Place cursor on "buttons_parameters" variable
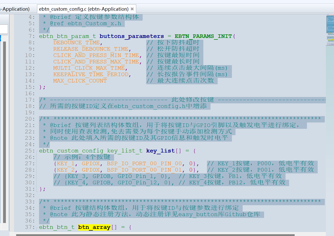 tap(132, 36)
